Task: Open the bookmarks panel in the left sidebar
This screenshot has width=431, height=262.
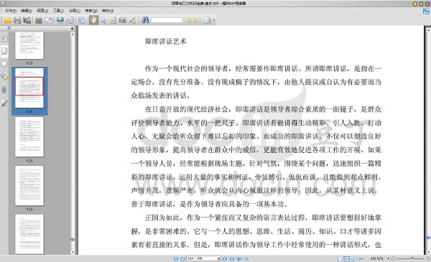Action: 4,38
